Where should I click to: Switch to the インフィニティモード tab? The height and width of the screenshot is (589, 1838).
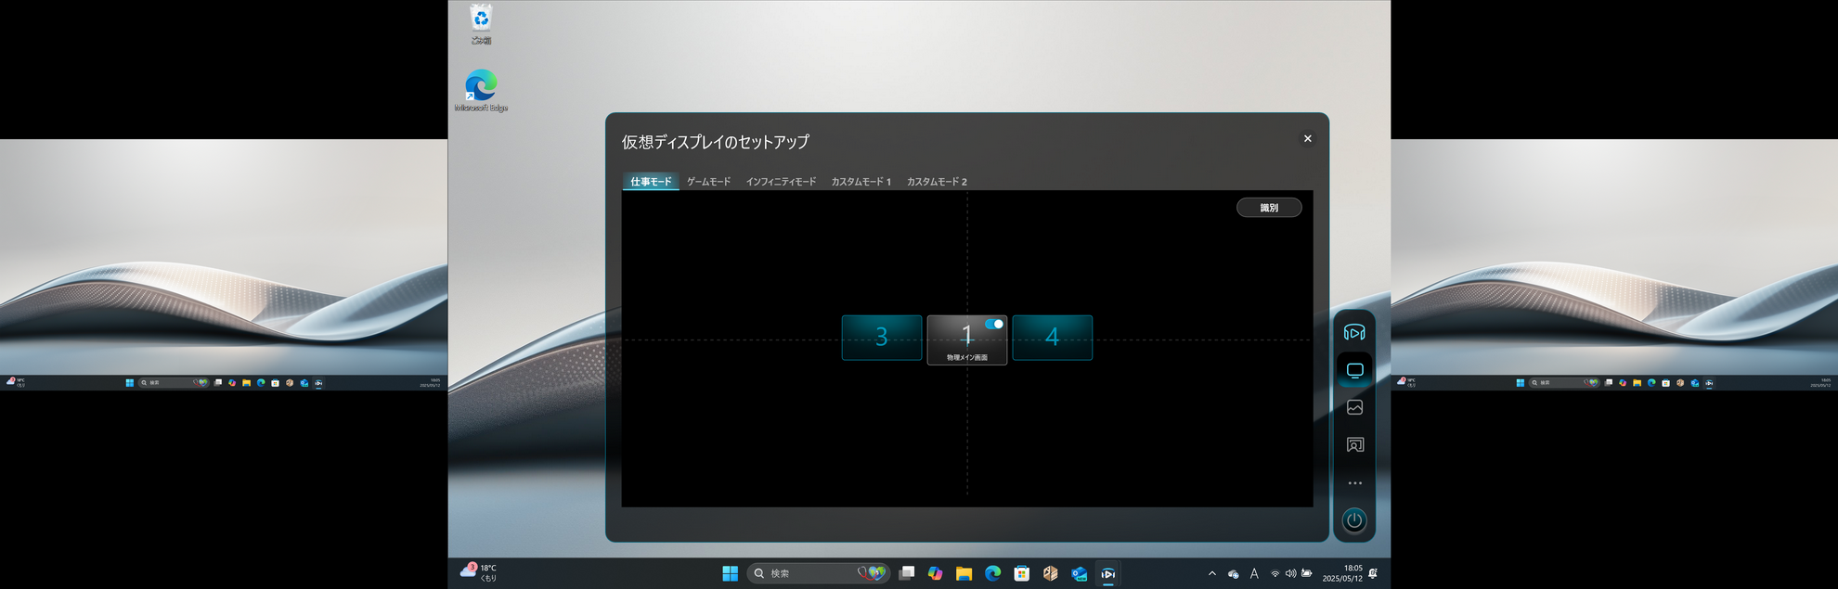(x=781, y=182)
